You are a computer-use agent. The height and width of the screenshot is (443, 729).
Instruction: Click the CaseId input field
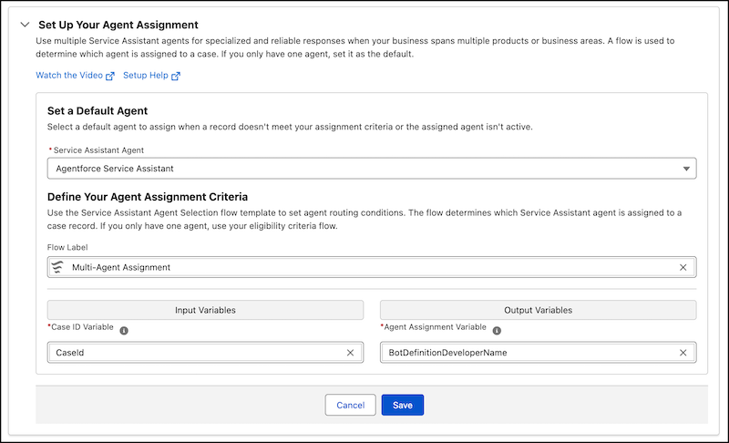click(205, 353)
